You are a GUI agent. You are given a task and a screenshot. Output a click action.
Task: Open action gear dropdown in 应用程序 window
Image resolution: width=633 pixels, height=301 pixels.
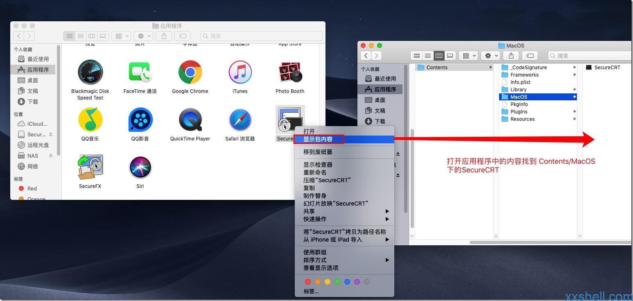[144, 36]
